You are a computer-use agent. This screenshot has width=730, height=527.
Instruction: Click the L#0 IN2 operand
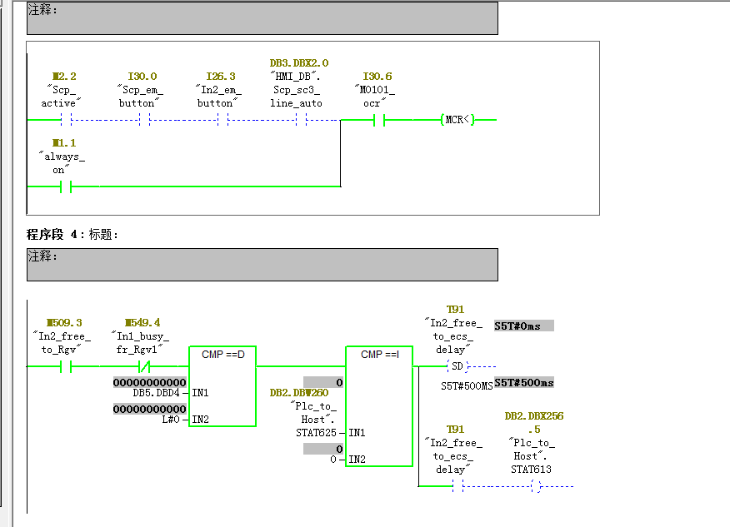170,420
